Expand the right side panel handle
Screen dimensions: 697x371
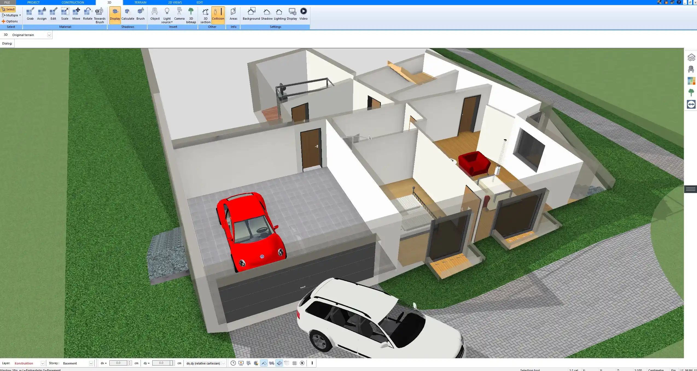pos(690,189)
